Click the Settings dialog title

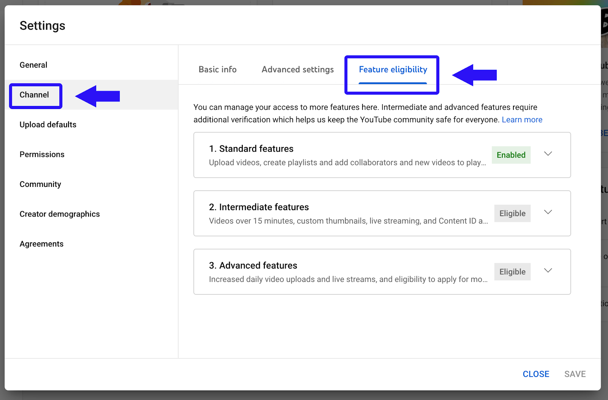point(42,25)
